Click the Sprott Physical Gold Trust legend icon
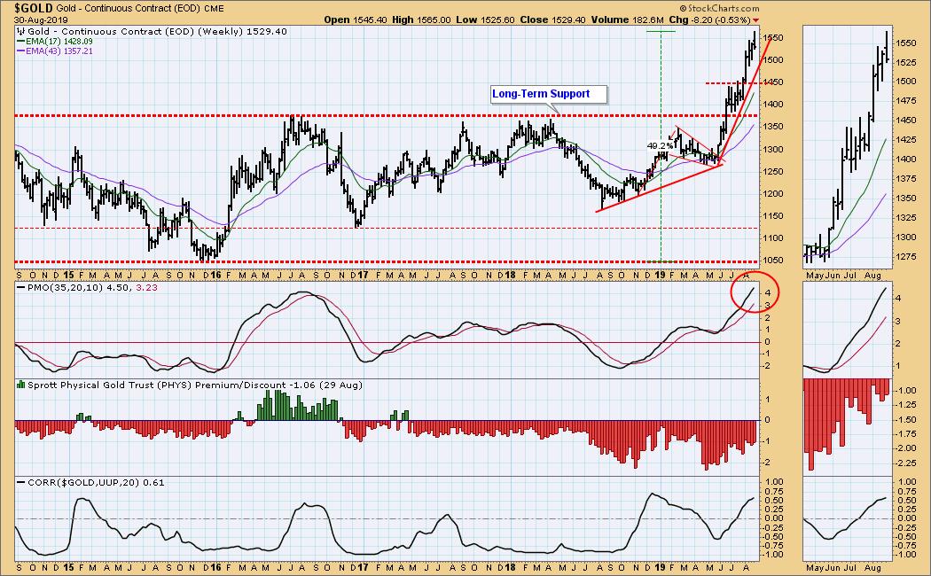This screenshot has width=931, height=576. click(20, 385)
